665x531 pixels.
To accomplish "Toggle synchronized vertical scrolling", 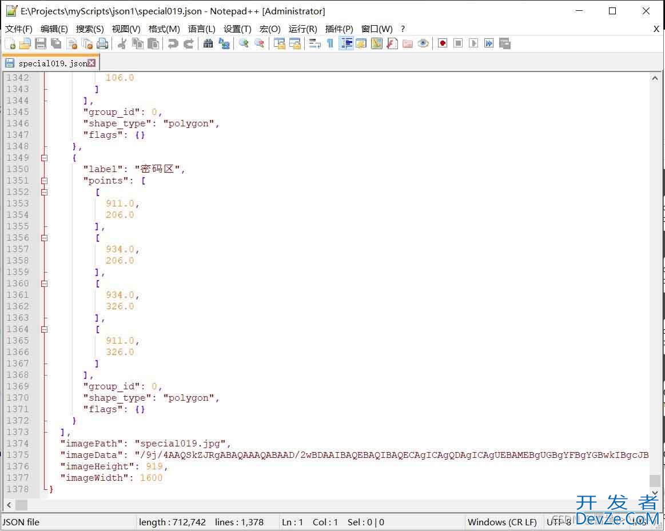I will coord(279,43).
